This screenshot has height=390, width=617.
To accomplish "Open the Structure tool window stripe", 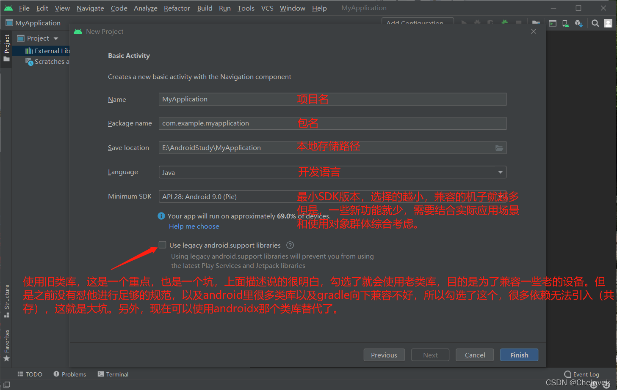I will pos(6,301).
